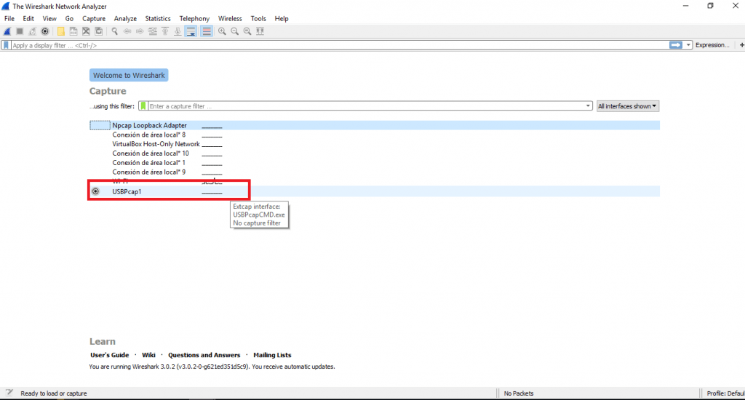
Task: Click the USBPcap1 interface options gear icon
Action: (x=95, y=191)
